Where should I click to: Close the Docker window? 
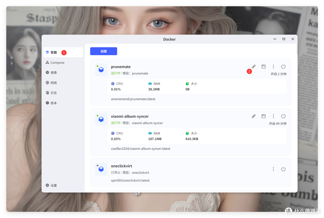pyautogui.click(x=293, y=39)
